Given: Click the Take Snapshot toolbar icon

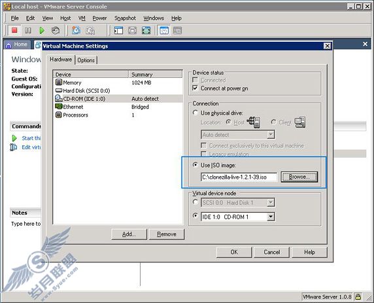Looking at the screenshot, I should (x=76, y=30).
